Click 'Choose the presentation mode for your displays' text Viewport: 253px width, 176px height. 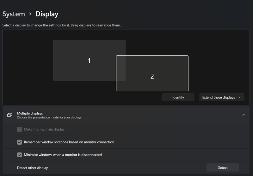[49, 117]
